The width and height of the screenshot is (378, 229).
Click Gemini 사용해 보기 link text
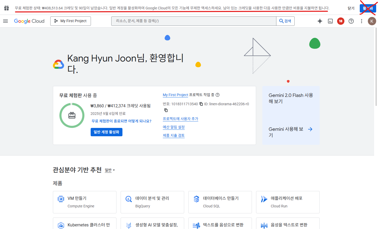[x=286, y=132]
